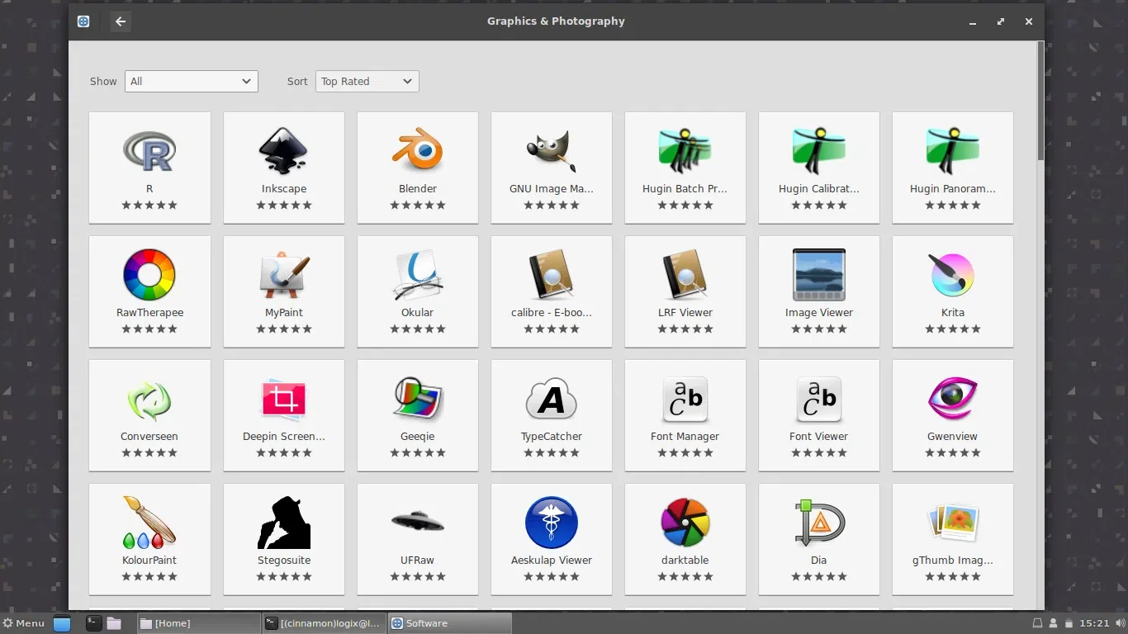This screenshot has width=1128, height=634.
Task: Open Hugin Batch Processor tile
Action: [x=685, y=168]
